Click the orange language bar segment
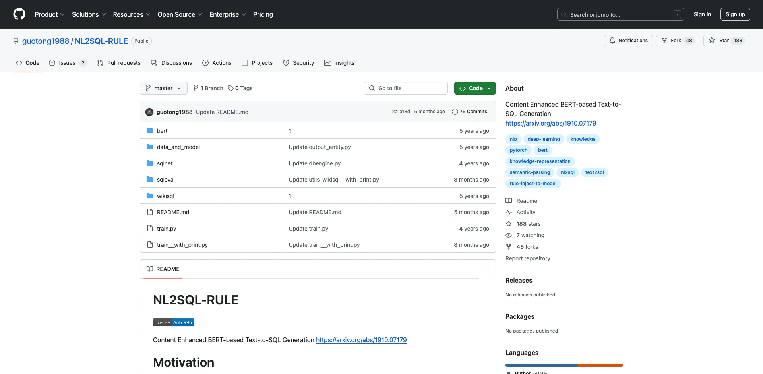Screen dimensions: 763x374 click(x=600, y=365)
